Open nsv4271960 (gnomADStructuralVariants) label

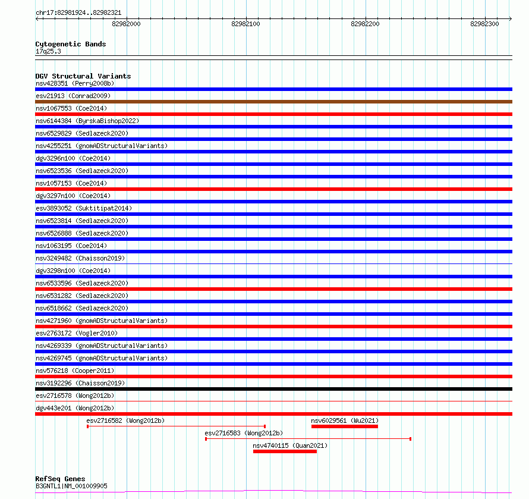pyautogui.click(x=102, y=321)
